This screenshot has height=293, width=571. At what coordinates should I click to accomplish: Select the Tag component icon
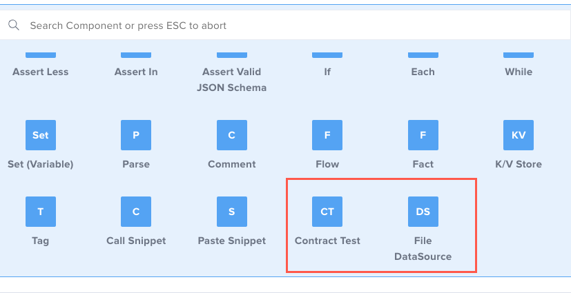pos(41,212)
